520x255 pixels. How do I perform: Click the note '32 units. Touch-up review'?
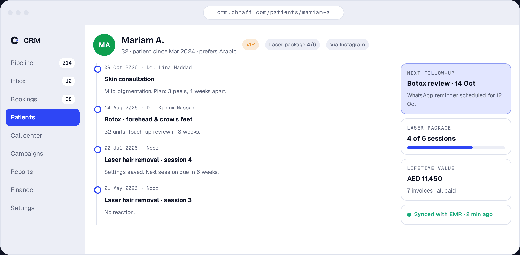(152, 132)
